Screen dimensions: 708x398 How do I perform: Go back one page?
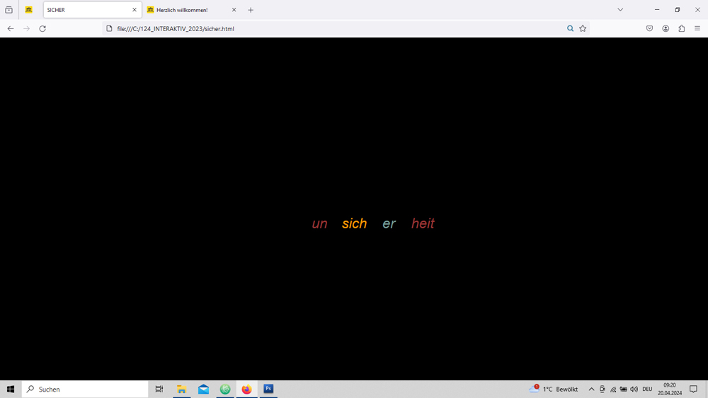point(11,28)
